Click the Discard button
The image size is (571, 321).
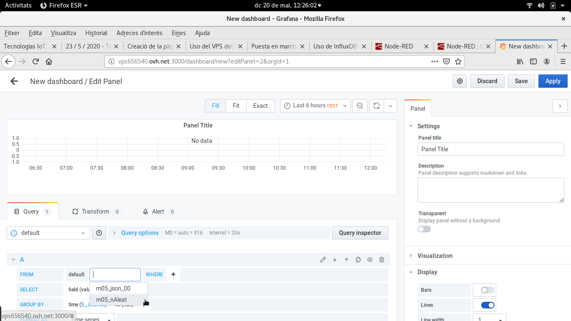click(x=487, y=81)
